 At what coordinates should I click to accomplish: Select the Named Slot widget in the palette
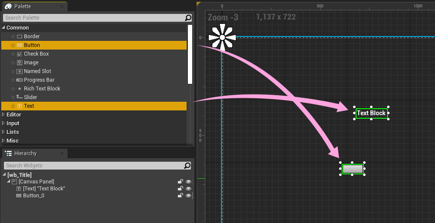point(94,71)
